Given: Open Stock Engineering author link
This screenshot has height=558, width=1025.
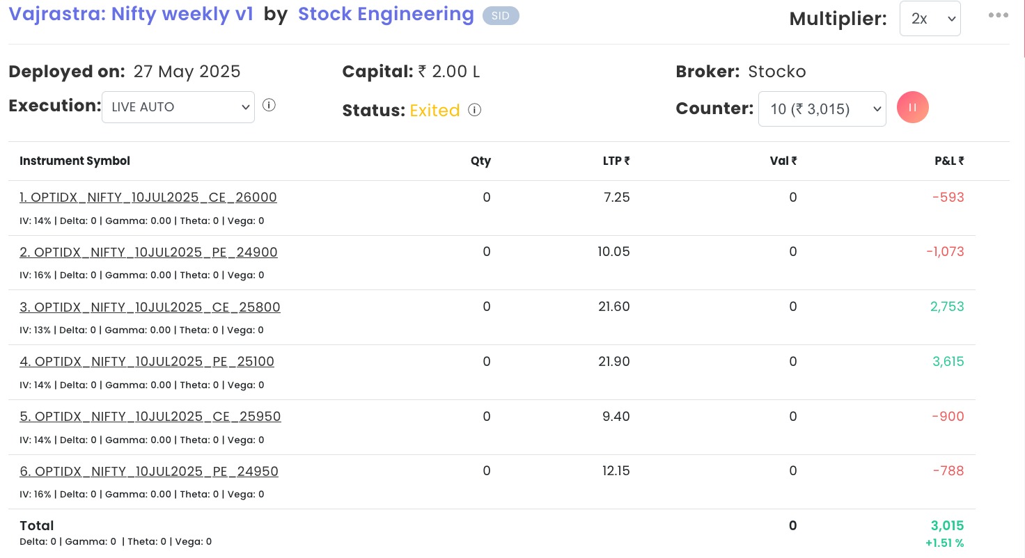Looking at the screenshot, I should 386,15.
